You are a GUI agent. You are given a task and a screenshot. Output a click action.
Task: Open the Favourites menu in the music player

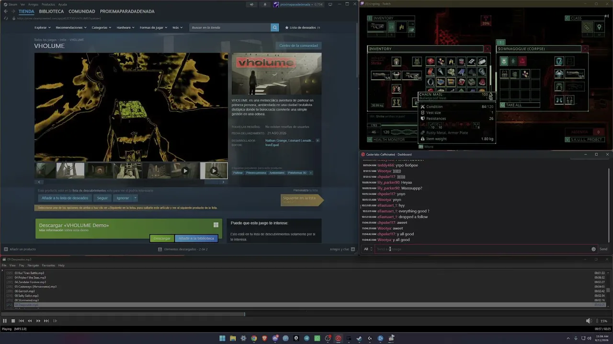[x=48, y=265]
